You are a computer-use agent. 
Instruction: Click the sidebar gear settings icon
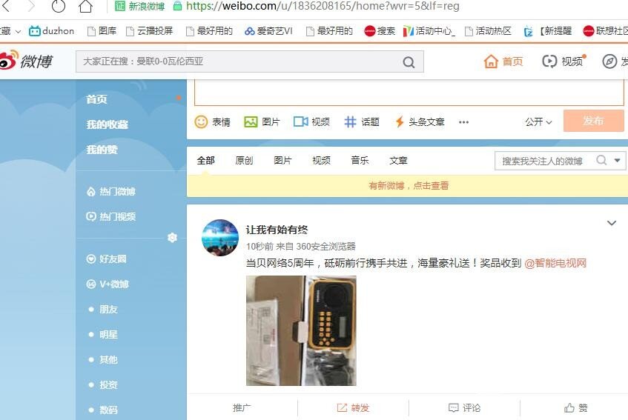tap(172, 238)
